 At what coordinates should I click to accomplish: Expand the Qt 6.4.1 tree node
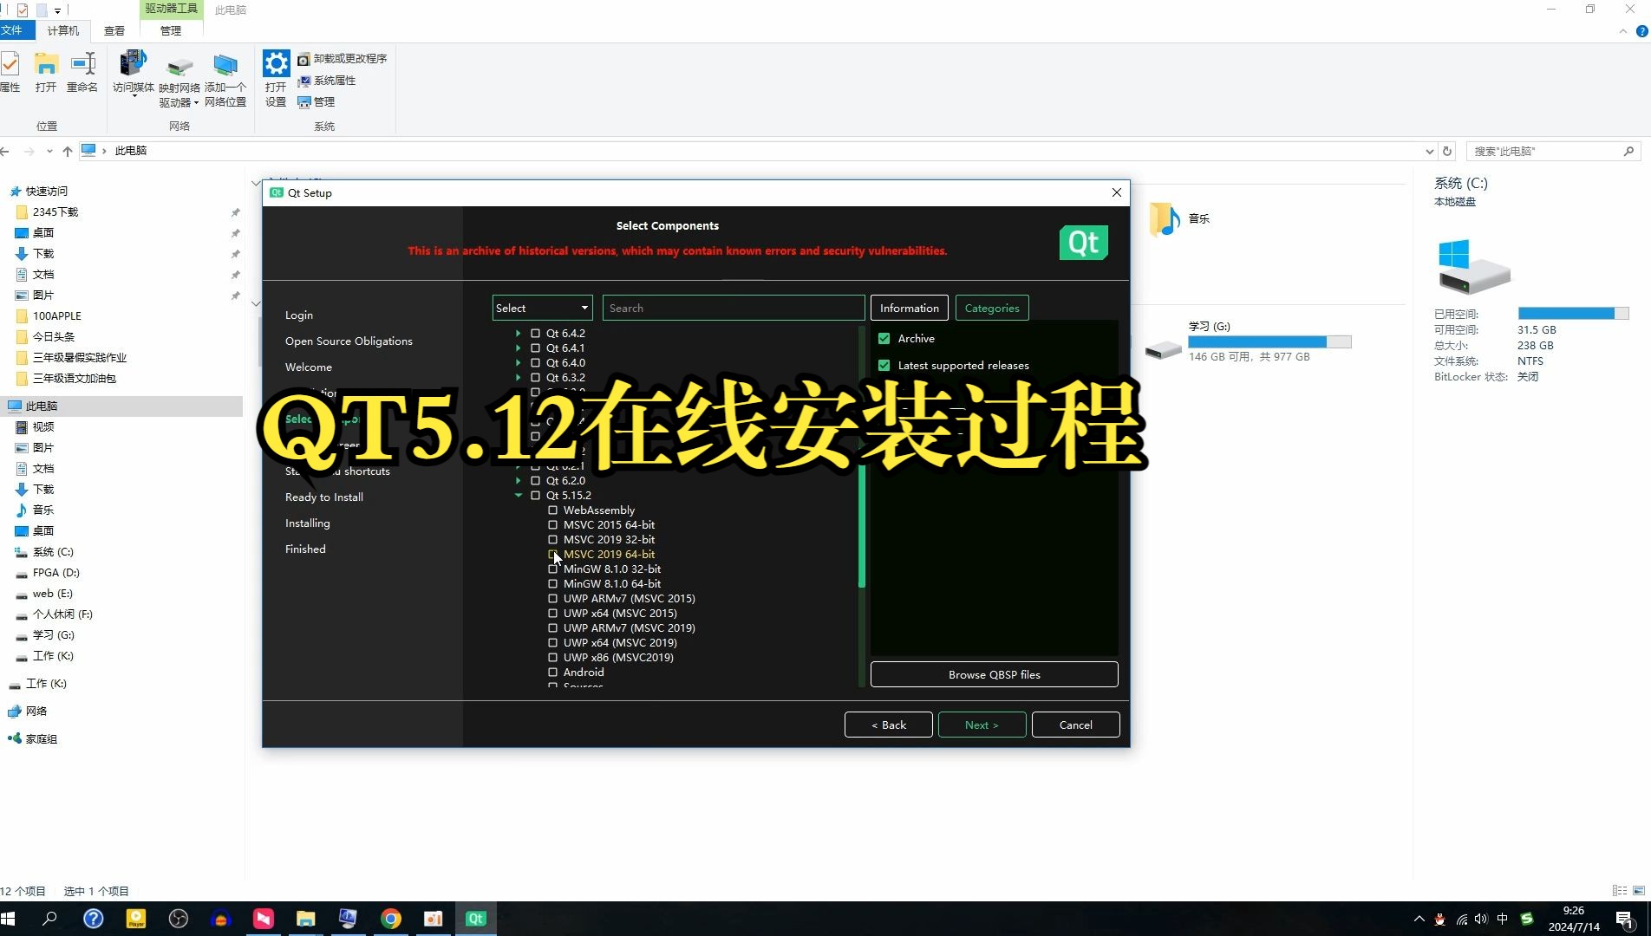pyautogui.click(x=518, y=348)
